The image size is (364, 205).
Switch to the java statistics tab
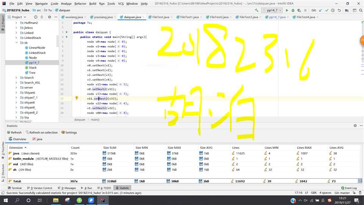point(37,139)
